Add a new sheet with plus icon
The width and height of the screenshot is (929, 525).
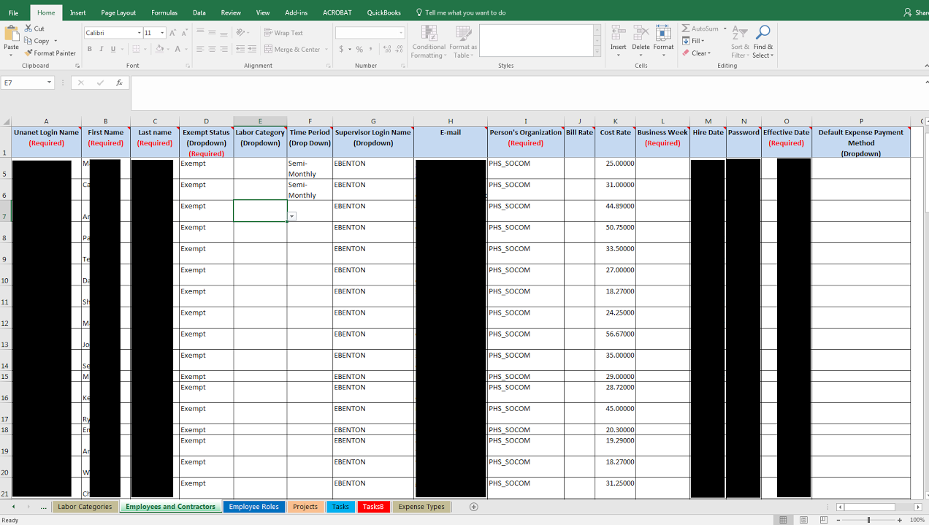click(474, 507)
